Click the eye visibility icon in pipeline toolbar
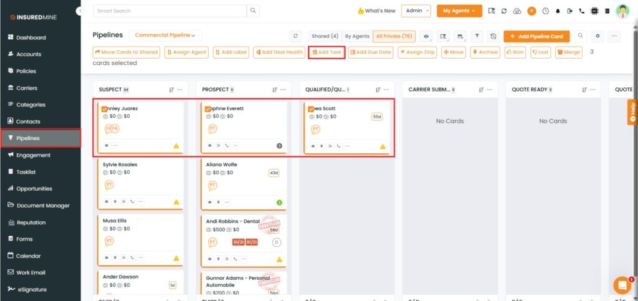Screen dimensions: 638x301 coord(427,36)
